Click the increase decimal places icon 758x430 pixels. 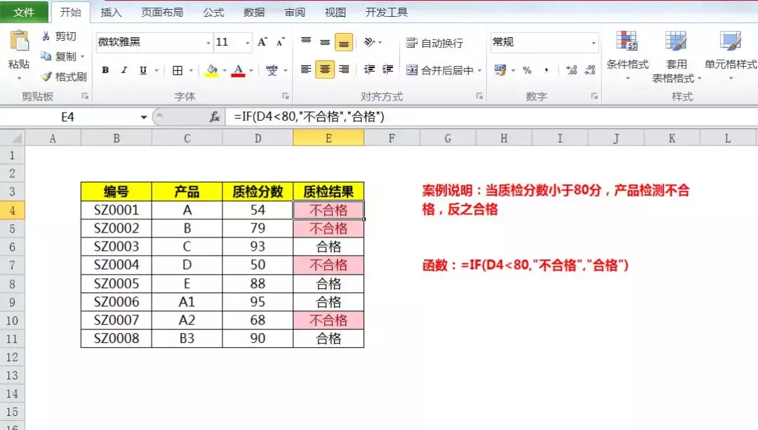(x=571, y=71)
